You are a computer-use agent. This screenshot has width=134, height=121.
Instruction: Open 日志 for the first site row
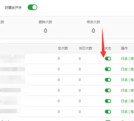pos(124,59)
